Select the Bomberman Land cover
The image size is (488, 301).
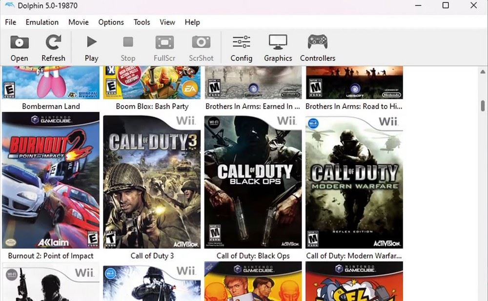(51, 83)
